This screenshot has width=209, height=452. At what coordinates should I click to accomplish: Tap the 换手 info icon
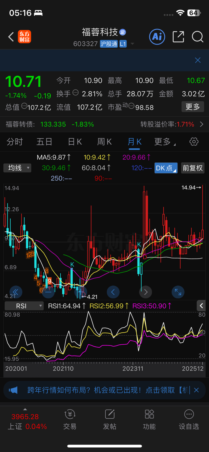pos(76,93)
